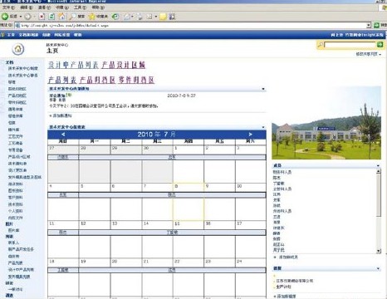Open the 零件归档区 link
Viewport: 387px width, 299px height.
point(136,80)
